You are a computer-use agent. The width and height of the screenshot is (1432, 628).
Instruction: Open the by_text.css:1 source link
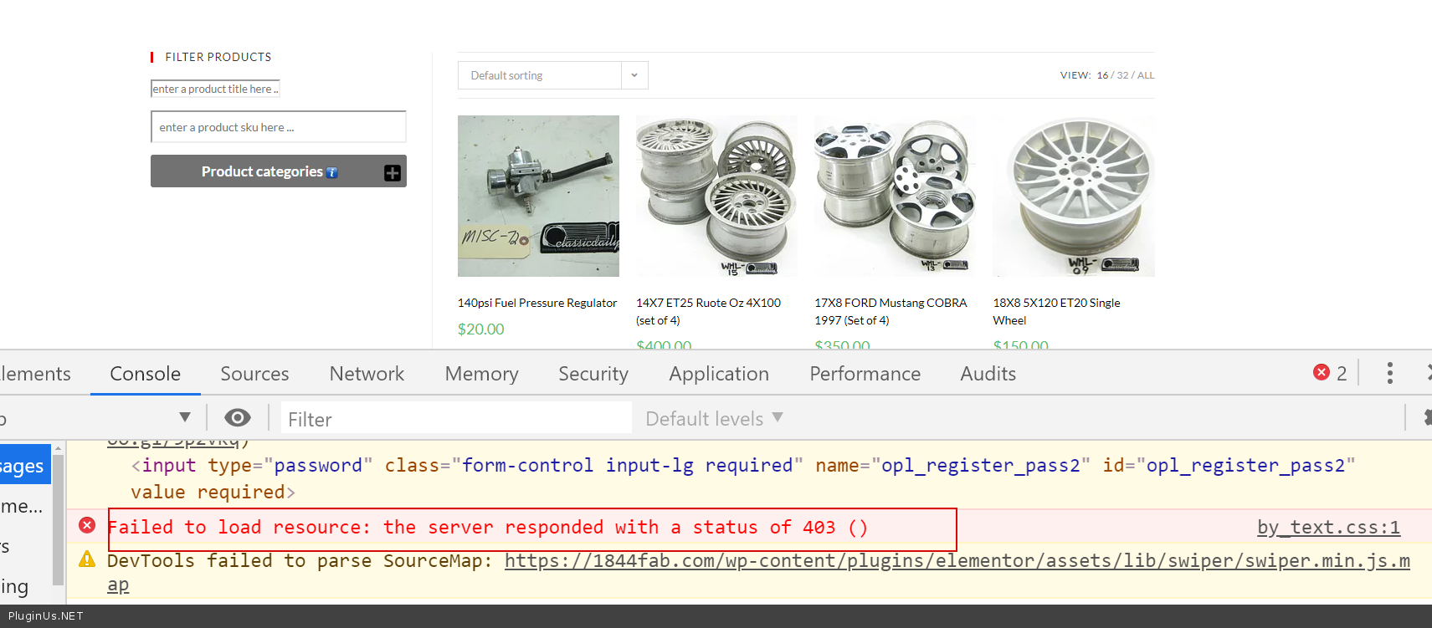(x=1327, y=528)
